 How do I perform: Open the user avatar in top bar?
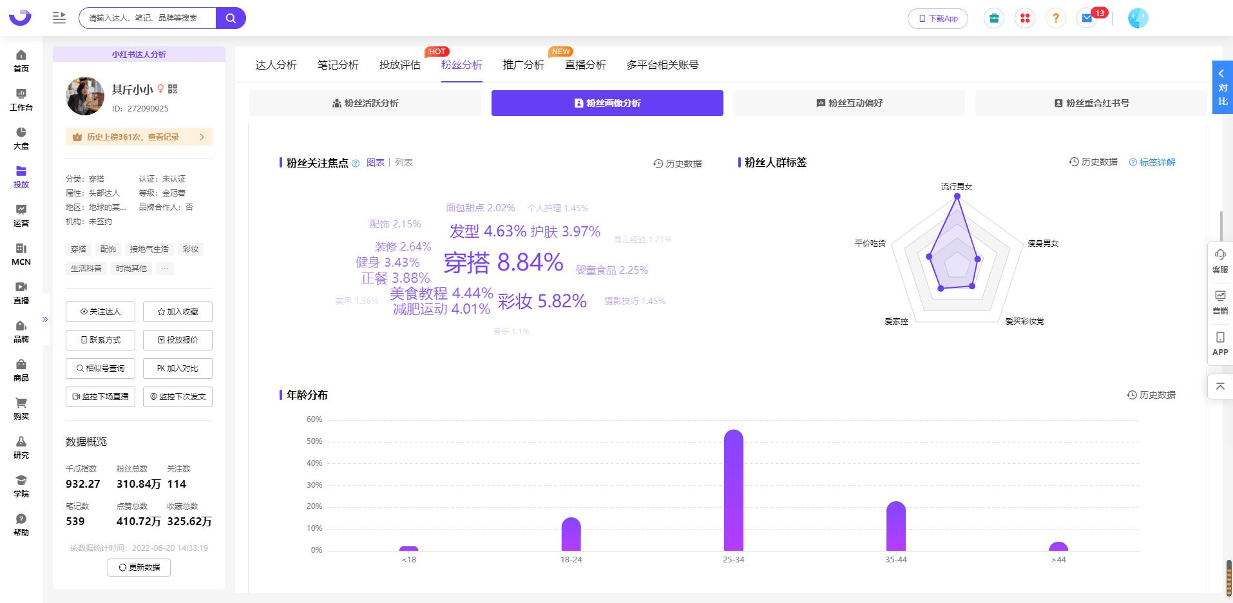coord(1138,18)
